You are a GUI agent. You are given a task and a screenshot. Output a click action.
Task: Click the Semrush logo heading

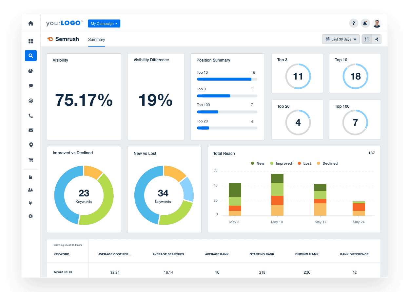click(x=63, y=39)
